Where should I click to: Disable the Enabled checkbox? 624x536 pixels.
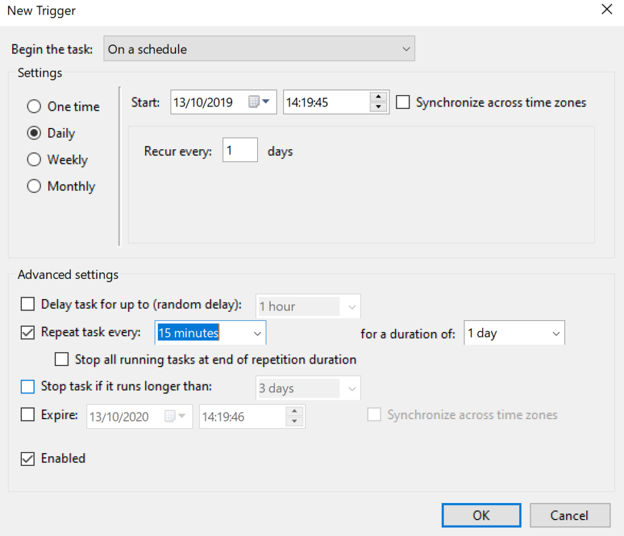point(27,459)
